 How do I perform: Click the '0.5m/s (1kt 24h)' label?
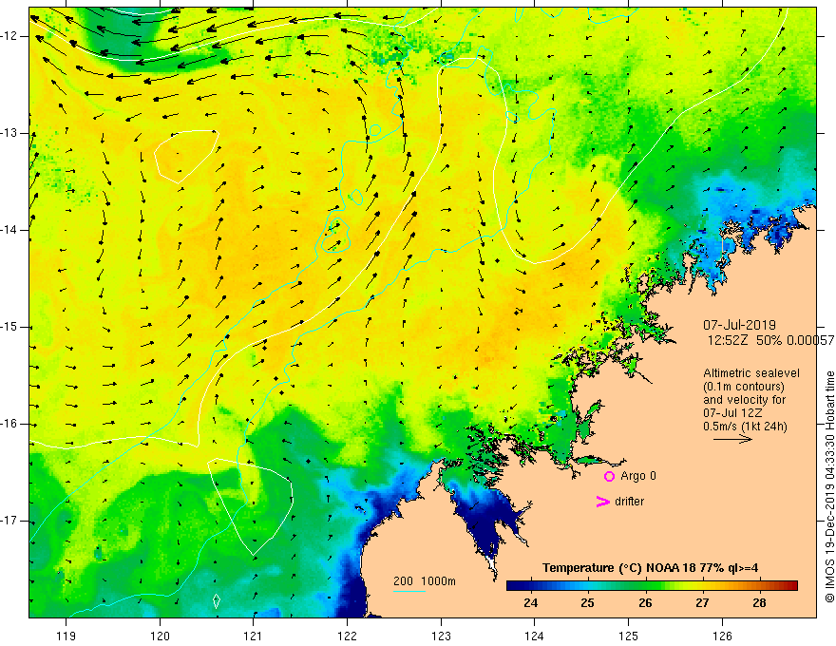click(744, 427)
